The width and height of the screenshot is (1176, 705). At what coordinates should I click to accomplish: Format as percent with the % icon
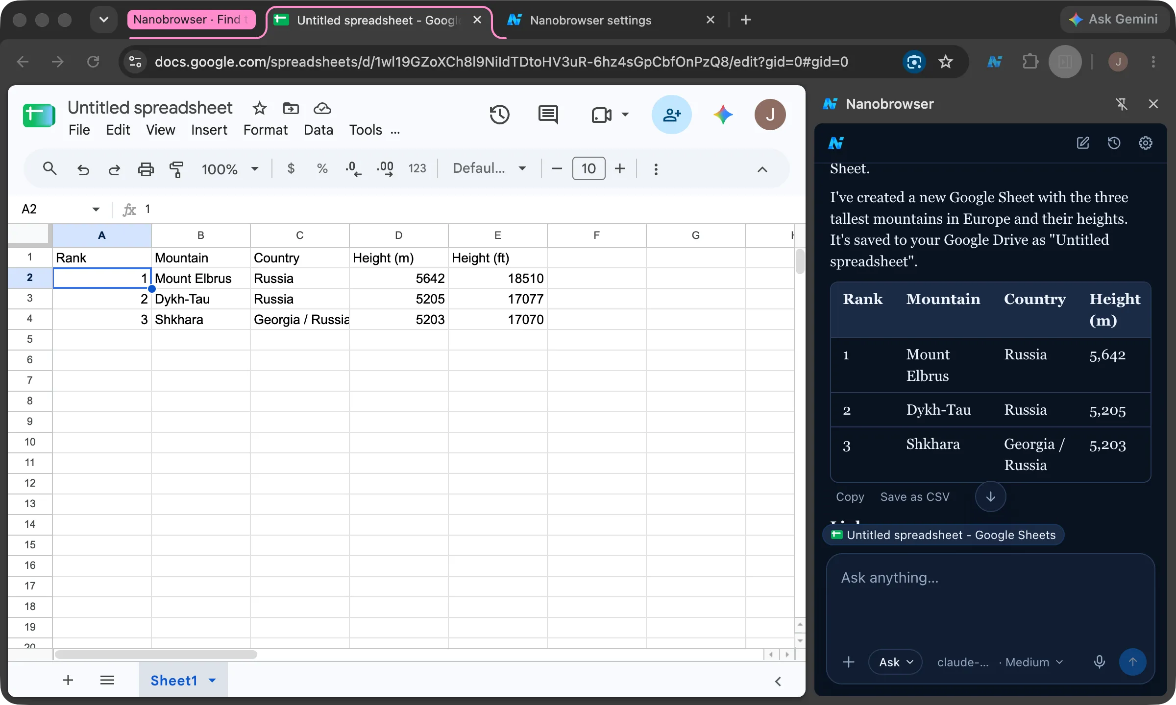pos(322,169)
